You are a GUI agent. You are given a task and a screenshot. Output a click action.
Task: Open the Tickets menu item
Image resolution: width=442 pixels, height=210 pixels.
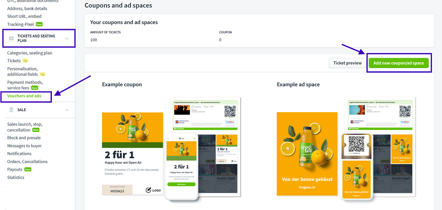pyautogui.click(x=14, y=61)
